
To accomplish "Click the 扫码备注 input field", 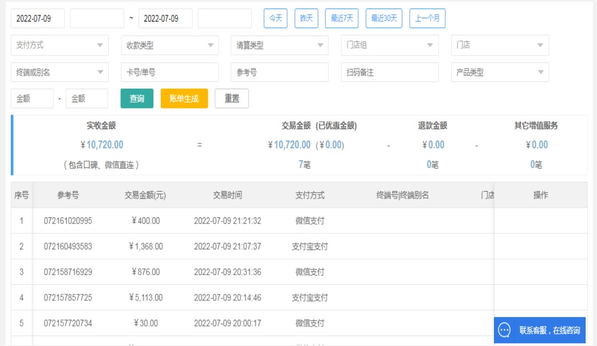I will point(389,73).
